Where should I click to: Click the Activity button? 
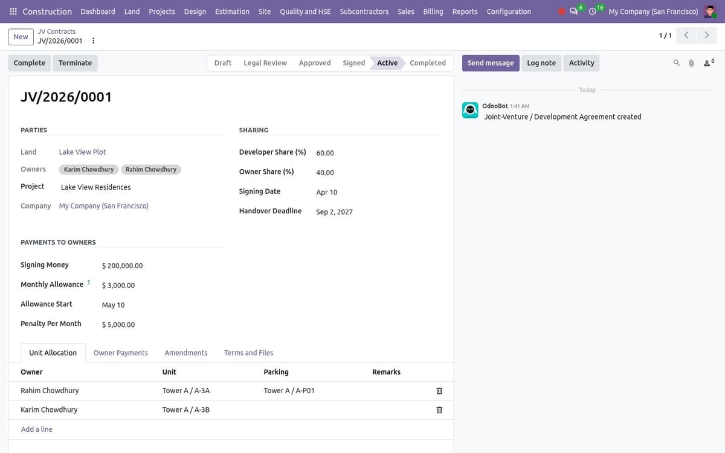582,63
